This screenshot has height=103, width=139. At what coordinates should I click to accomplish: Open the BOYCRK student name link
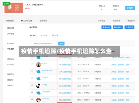(45, 99)
